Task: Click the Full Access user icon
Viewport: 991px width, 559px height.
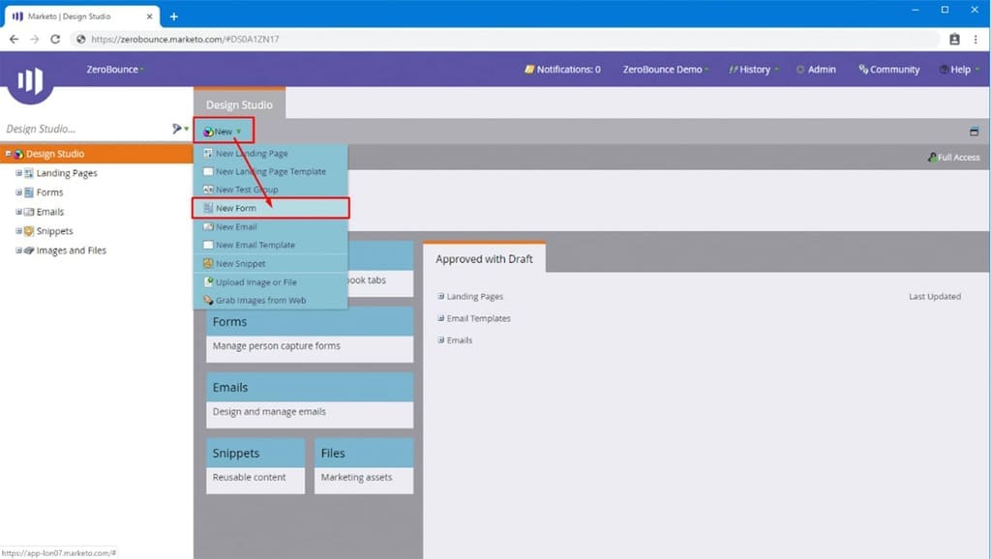Action: pos(932,158)
